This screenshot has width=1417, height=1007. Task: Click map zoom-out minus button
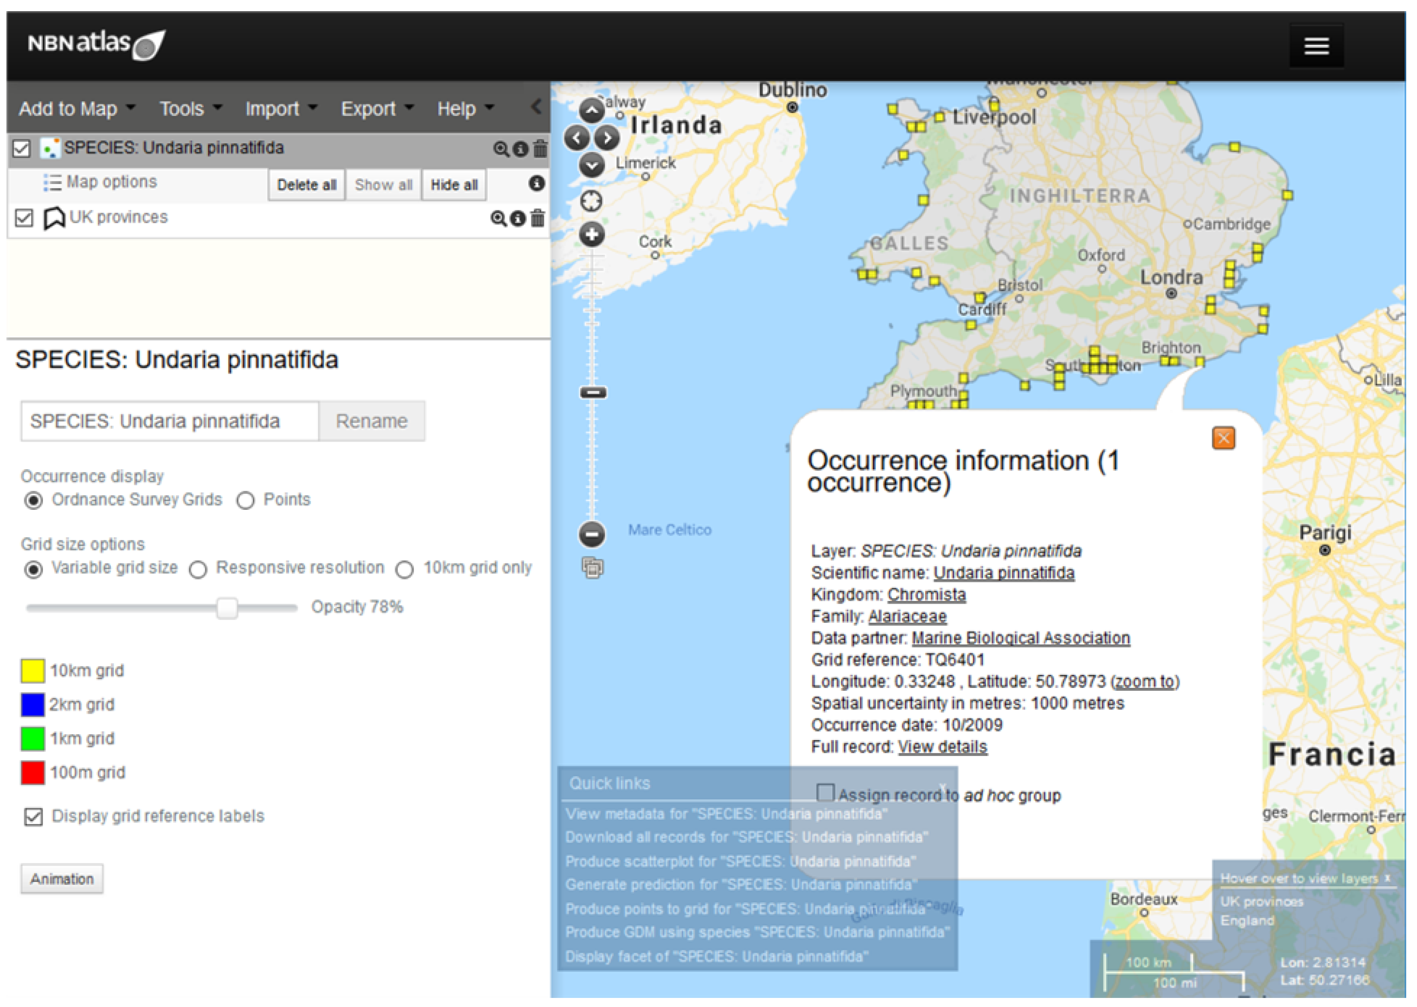591,534
